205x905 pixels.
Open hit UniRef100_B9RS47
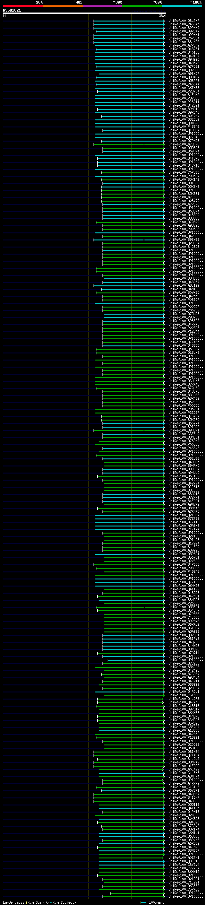click(184, 31)
